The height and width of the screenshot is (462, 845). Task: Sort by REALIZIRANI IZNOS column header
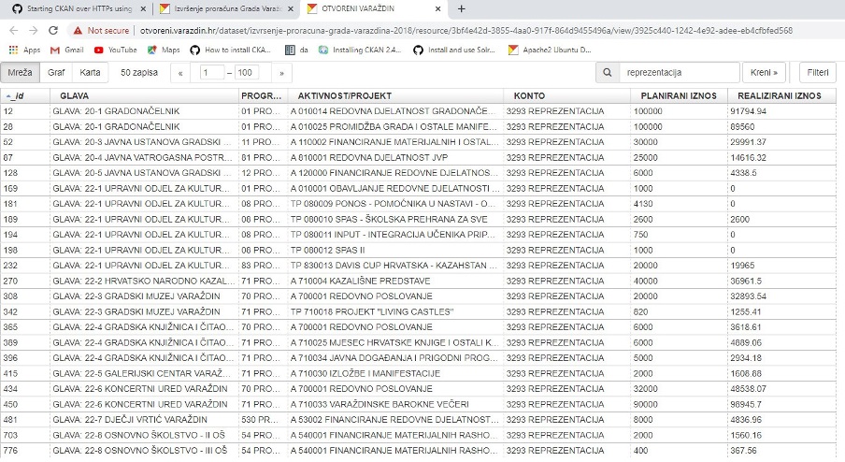pyautogui.click(x=779, y=95)
